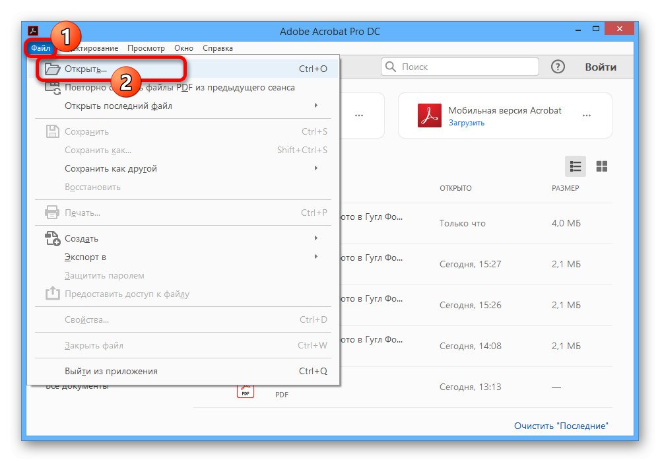Click the 4,0 МБ size cell
Viewport: 660px width, 462px height.
pyautogui.click(x=566, y=224)
